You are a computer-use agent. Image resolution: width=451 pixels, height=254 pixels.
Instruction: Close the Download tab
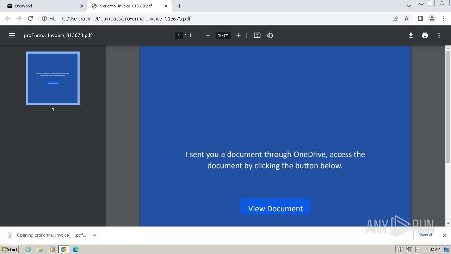pyautogui.click(x=82, y=6)
